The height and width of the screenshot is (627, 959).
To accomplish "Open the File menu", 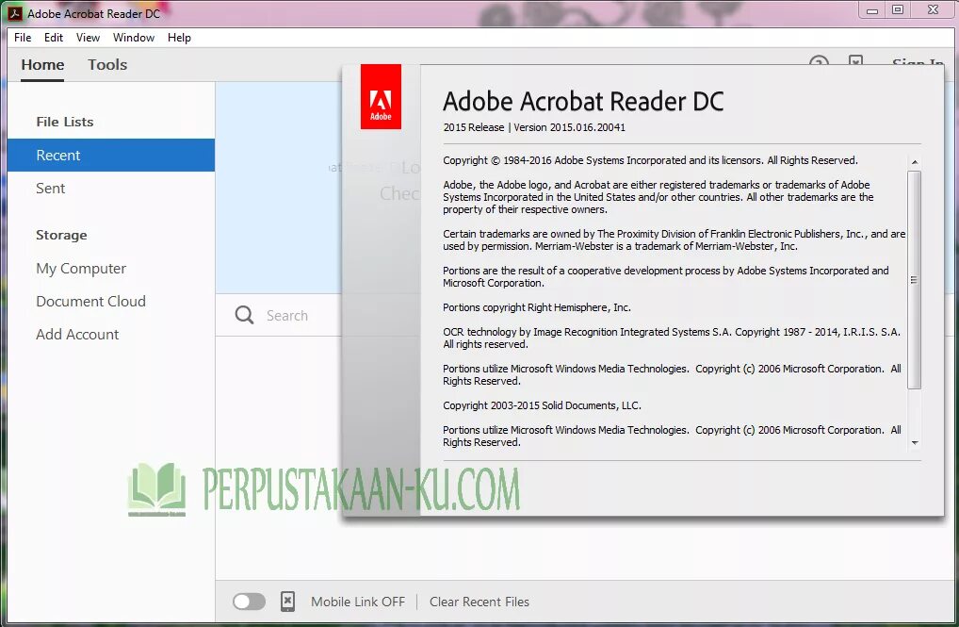I will [x=23, y=38].
